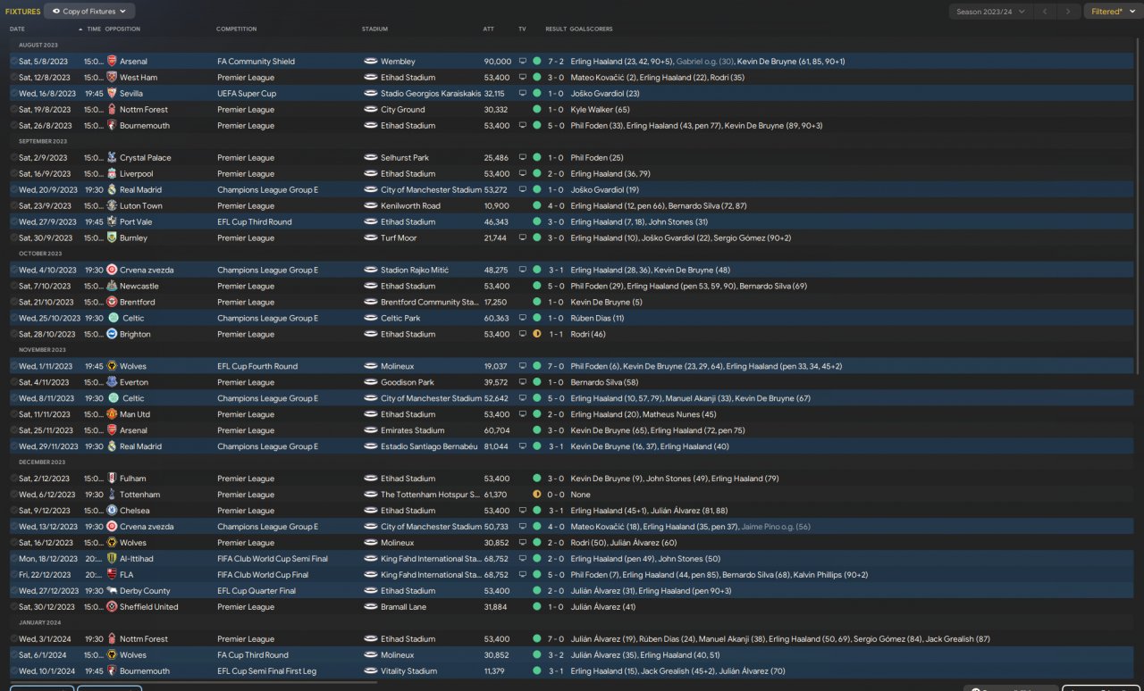The width and height of the screenshot is (1144, 691).
Task: Select the 7 - 2 result against Arsenal
Action: (556, 62)
